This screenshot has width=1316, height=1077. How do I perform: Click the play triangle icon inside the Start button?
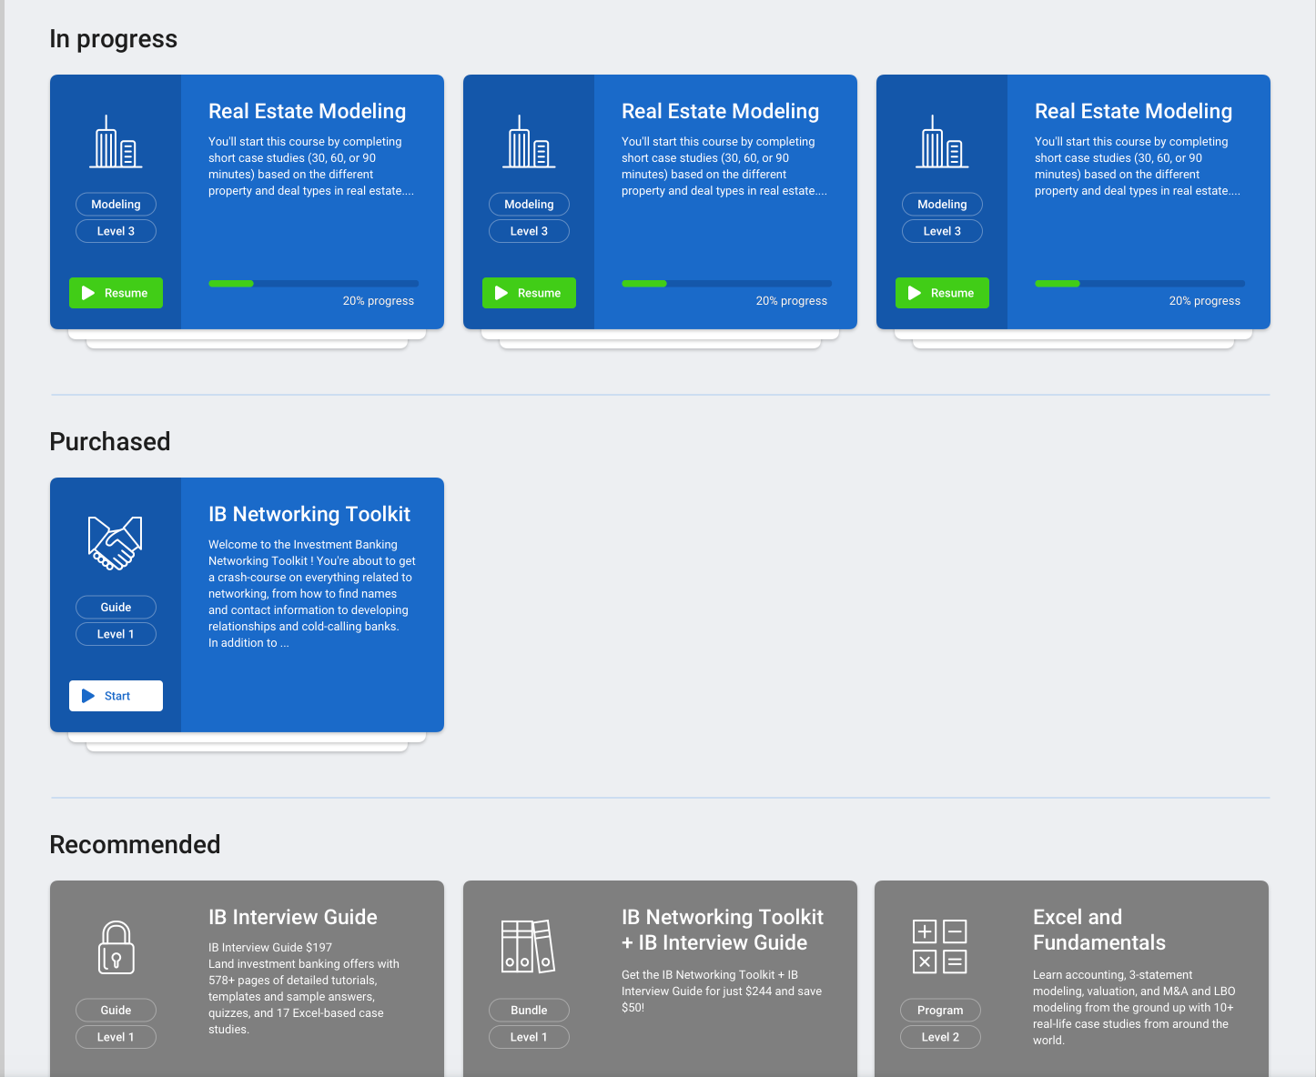coord(88,696)
